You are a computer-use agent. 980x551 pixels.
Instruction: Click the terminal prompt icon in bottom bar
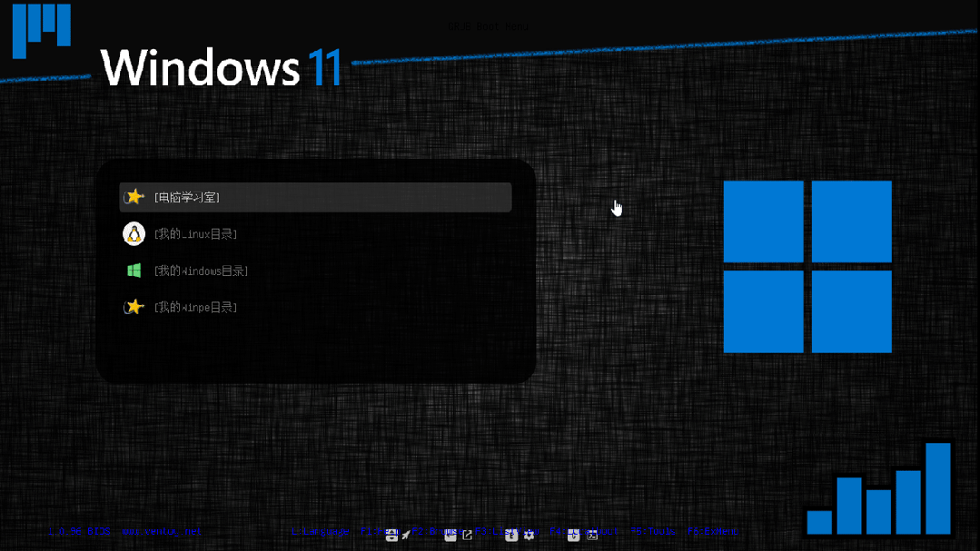[x=592, y=535]
